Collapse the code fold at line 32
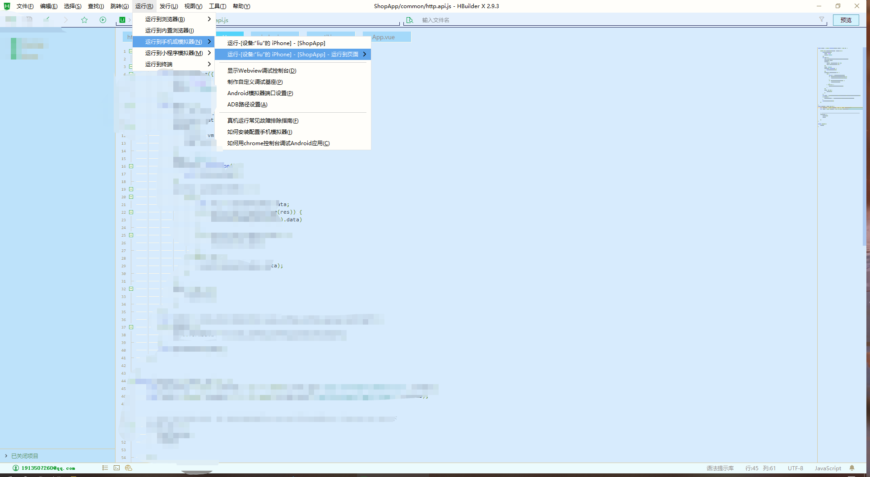 pos(131,289)
